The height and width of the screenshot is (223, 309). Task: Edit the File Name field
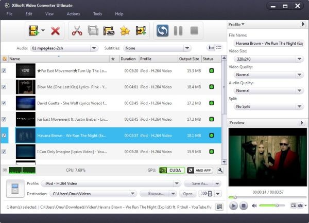(269, 43)
